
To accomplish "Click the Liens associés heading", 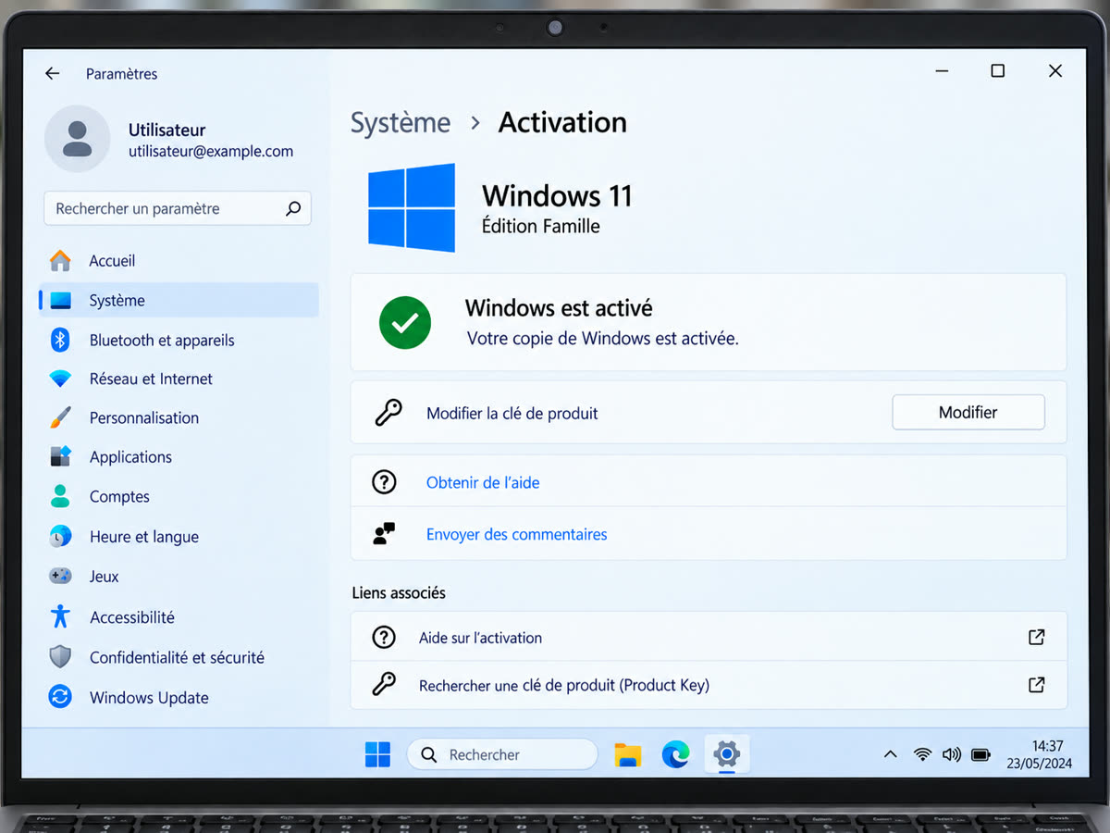I will [x=399, y=592].
